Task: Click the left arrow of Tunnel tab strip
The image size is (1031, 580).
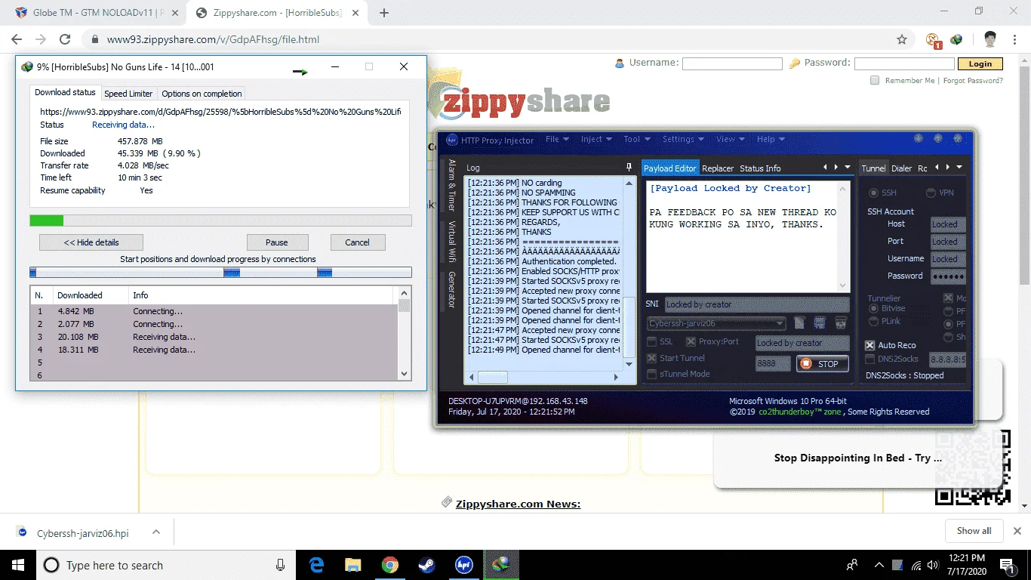Action: click(937, 168)
